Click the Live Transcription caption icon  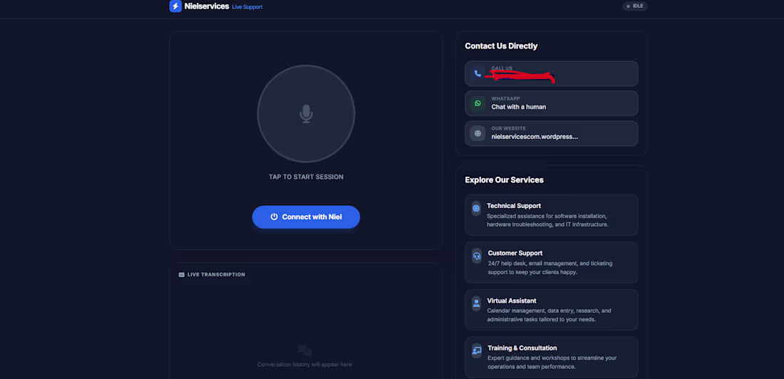coord(182,274)
